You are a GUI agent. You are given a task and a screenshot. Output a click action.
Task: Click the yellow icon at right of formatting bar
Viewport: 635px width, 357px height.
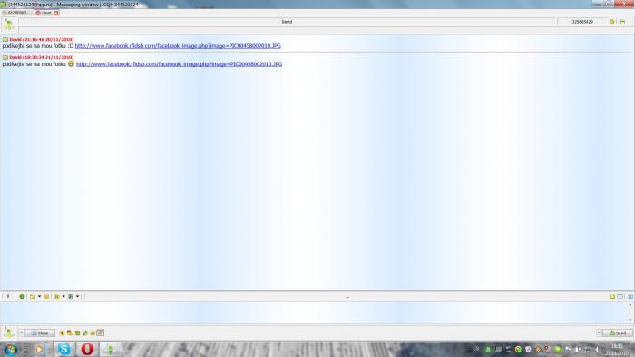click(x=612, y=296)
